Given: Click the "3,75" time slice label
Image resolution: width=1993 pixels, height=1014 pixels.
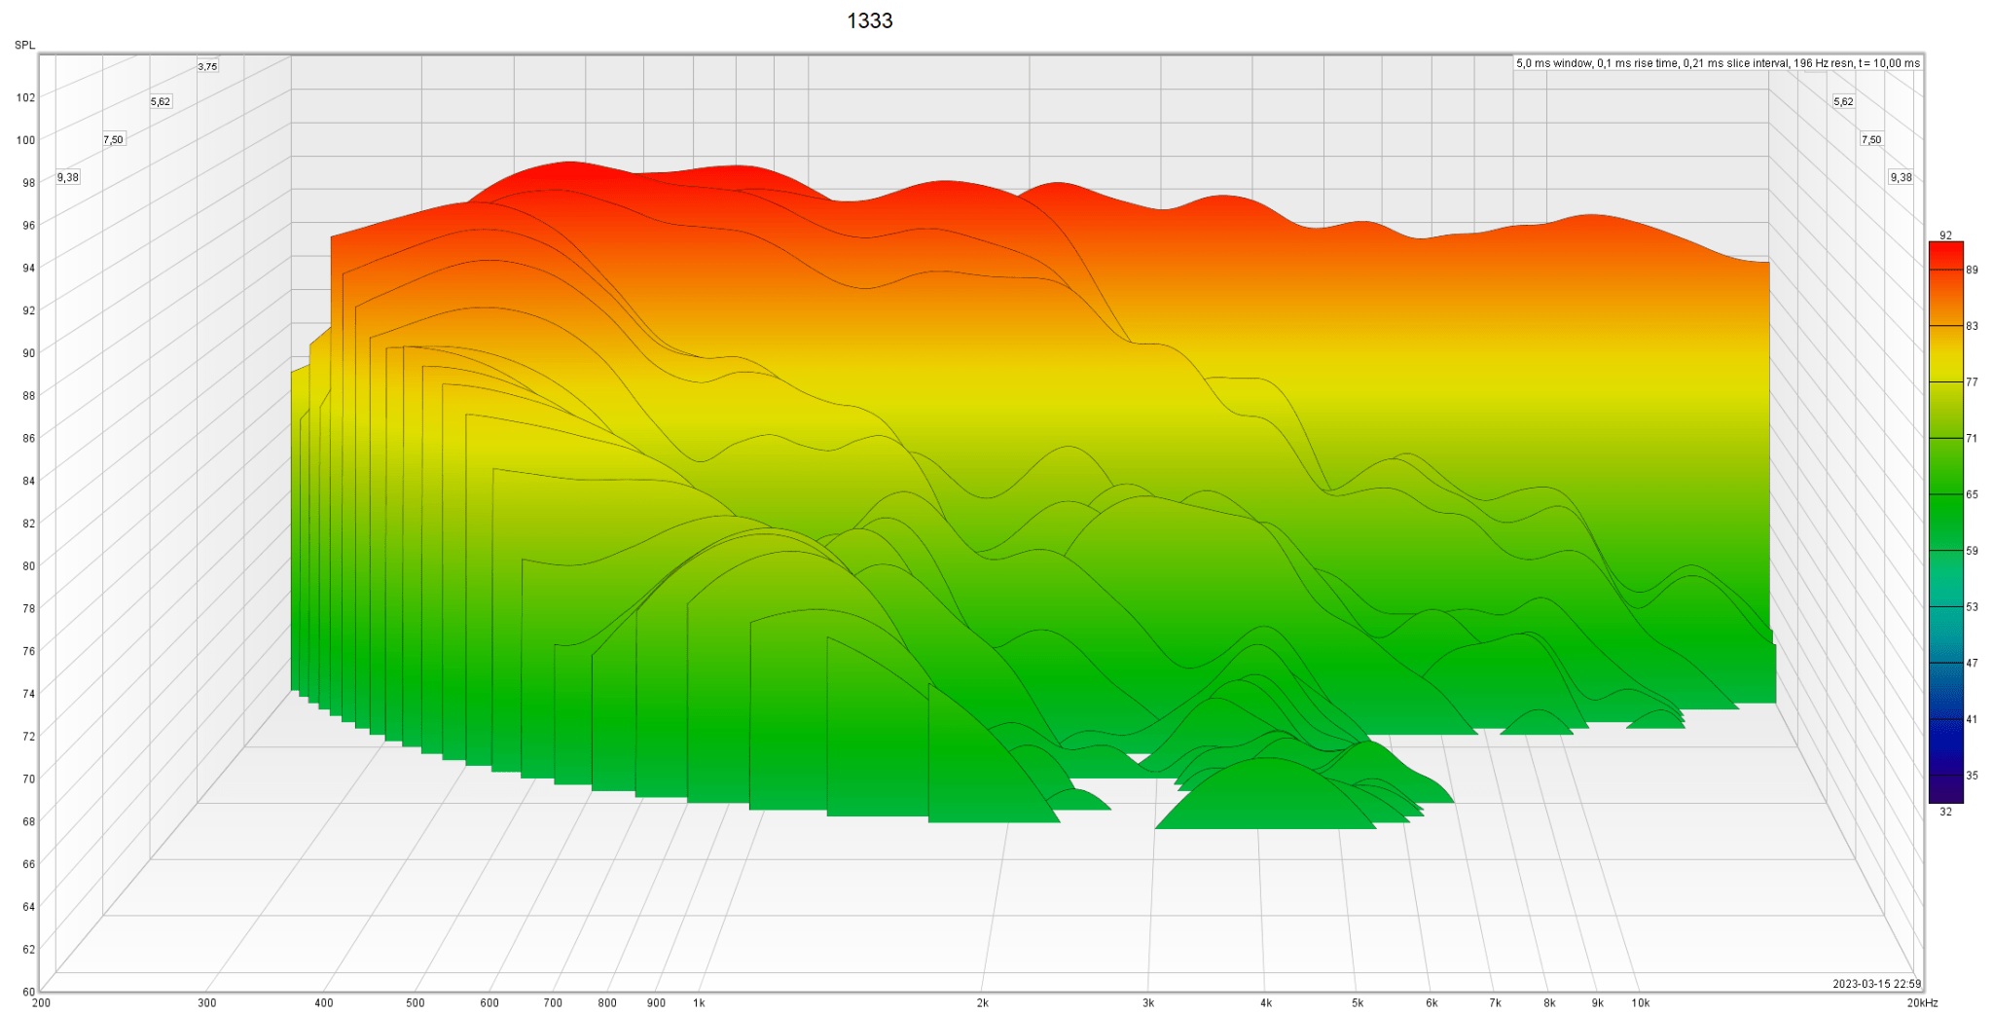Looking at the screenshot, I should tap(207, 66).
